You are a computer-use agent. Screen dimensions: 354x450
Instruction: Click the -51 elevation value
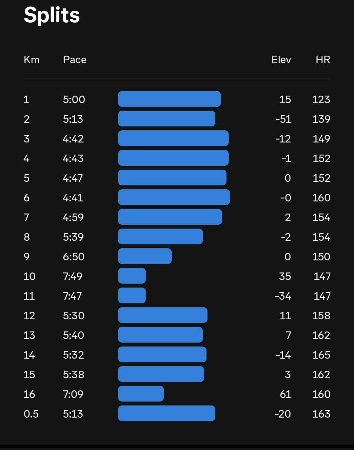(283, 119)
